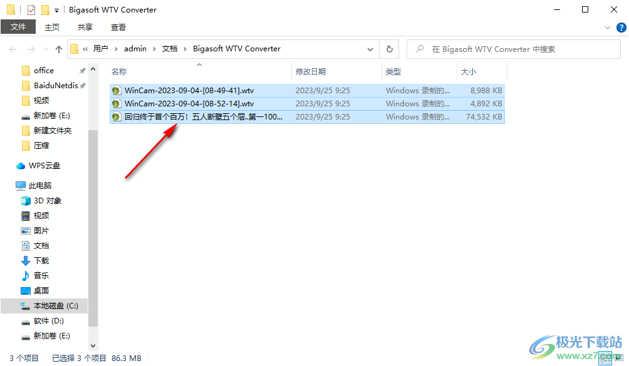Screen dimensions: 629x366
Task: Open the 压缩 folder in sidebar
Action: pos(41,146)
